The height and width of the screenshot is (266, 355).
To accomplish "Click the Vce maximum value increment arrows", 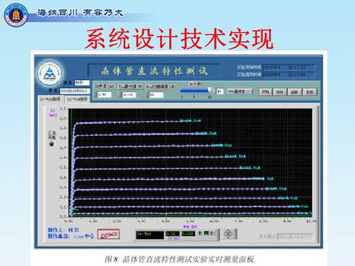I will pos(121,95).
